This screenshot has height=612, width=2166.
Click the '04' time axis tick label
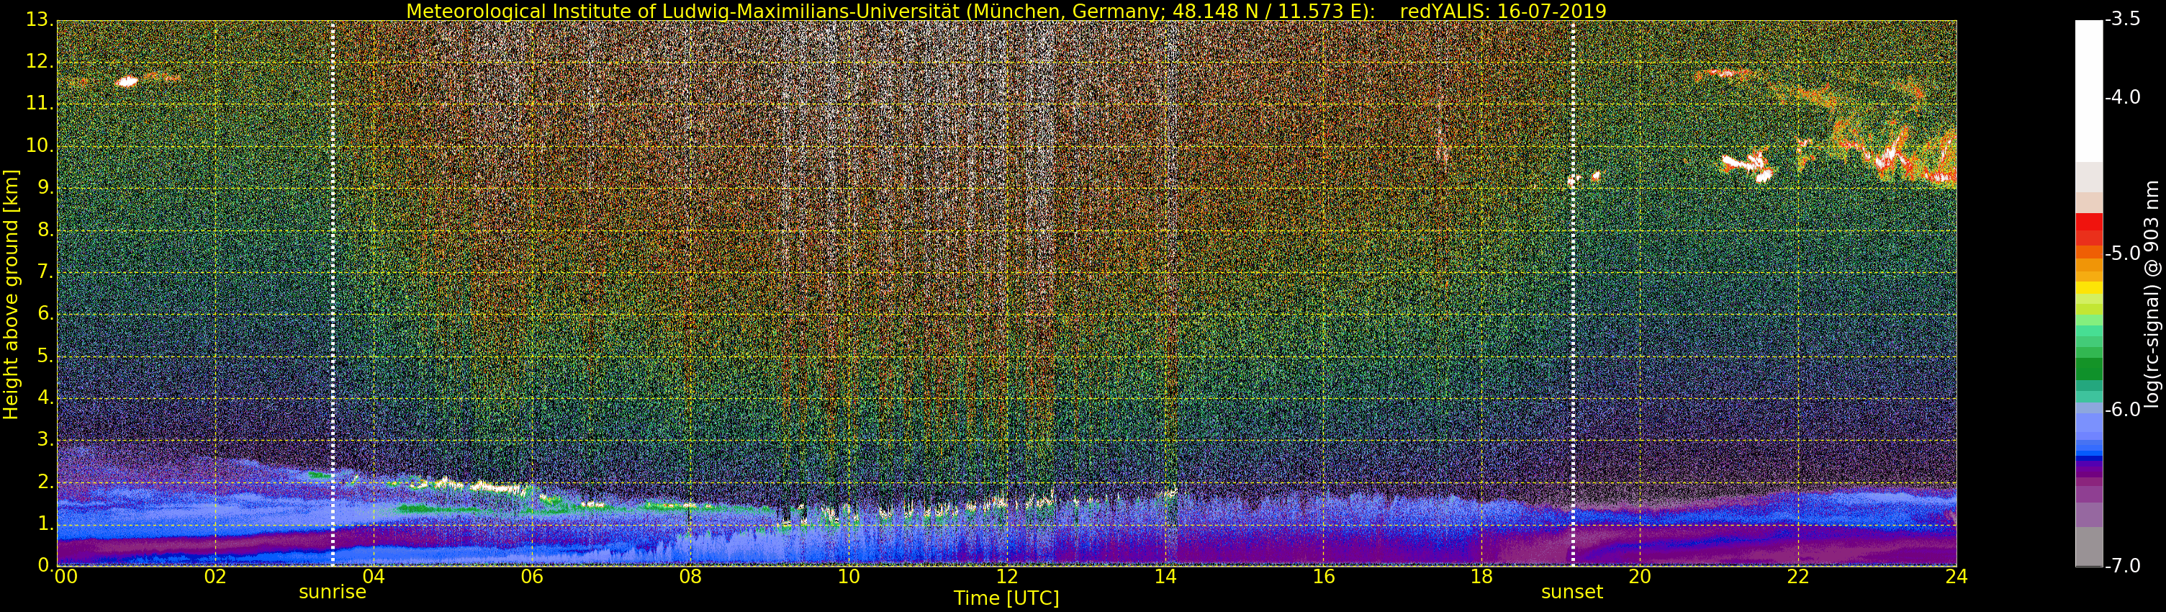point(374,576)
